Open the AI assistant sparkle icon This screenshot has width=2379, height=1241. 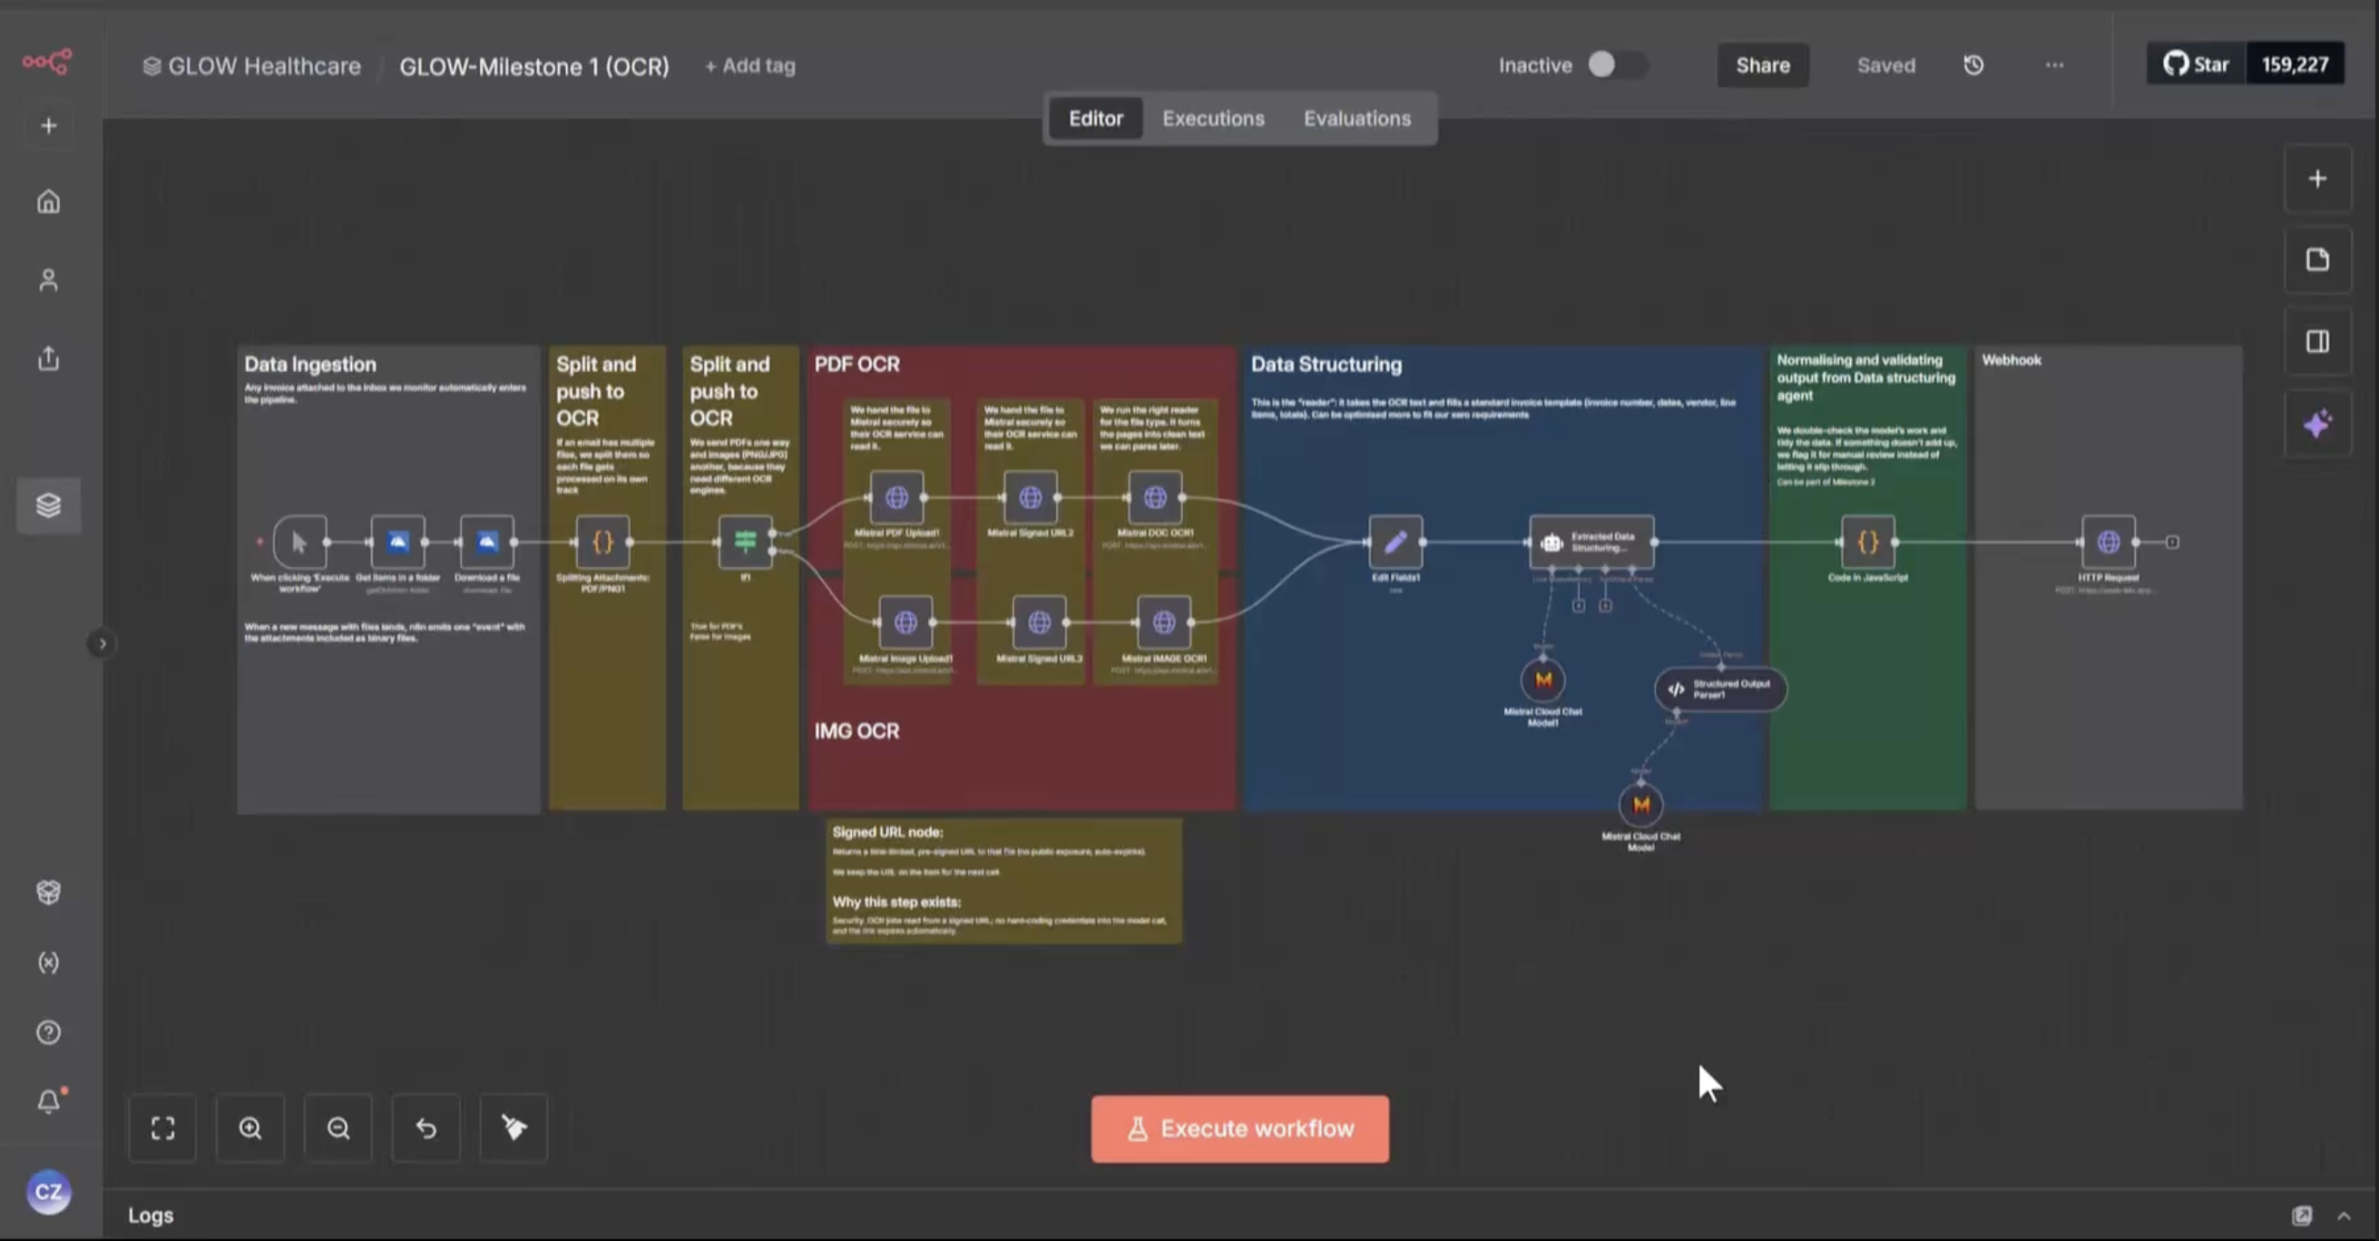pyautogui.click(x=2318, y=423)
